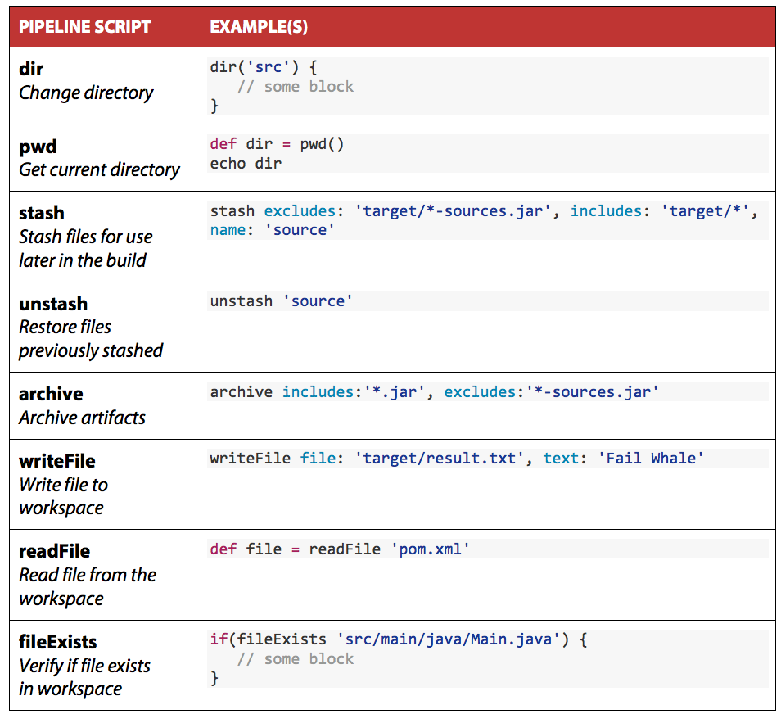781x714 pixels.
Task: Click the stash excludes code line
Action: click(x=483, y=211)
